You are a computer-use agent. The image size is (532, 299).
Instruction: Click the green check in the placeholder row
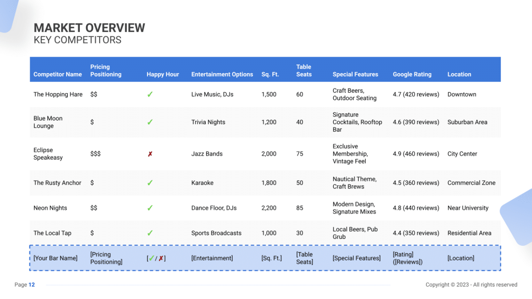152,258
